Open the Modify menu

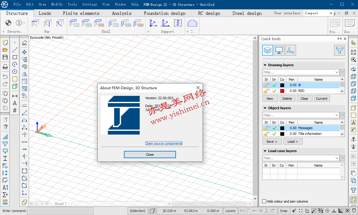[x=57, y=4]
